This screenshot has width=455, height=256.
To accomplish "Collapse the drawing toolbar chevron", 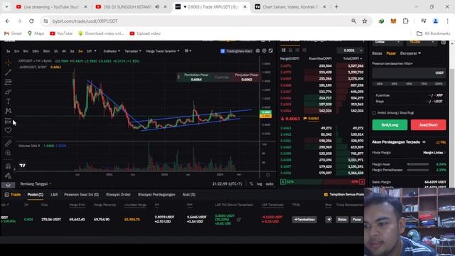I will click(x=8, y=185).
